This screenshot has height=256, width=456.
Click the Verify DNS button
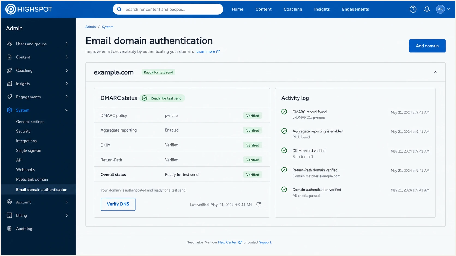[118, 204]
